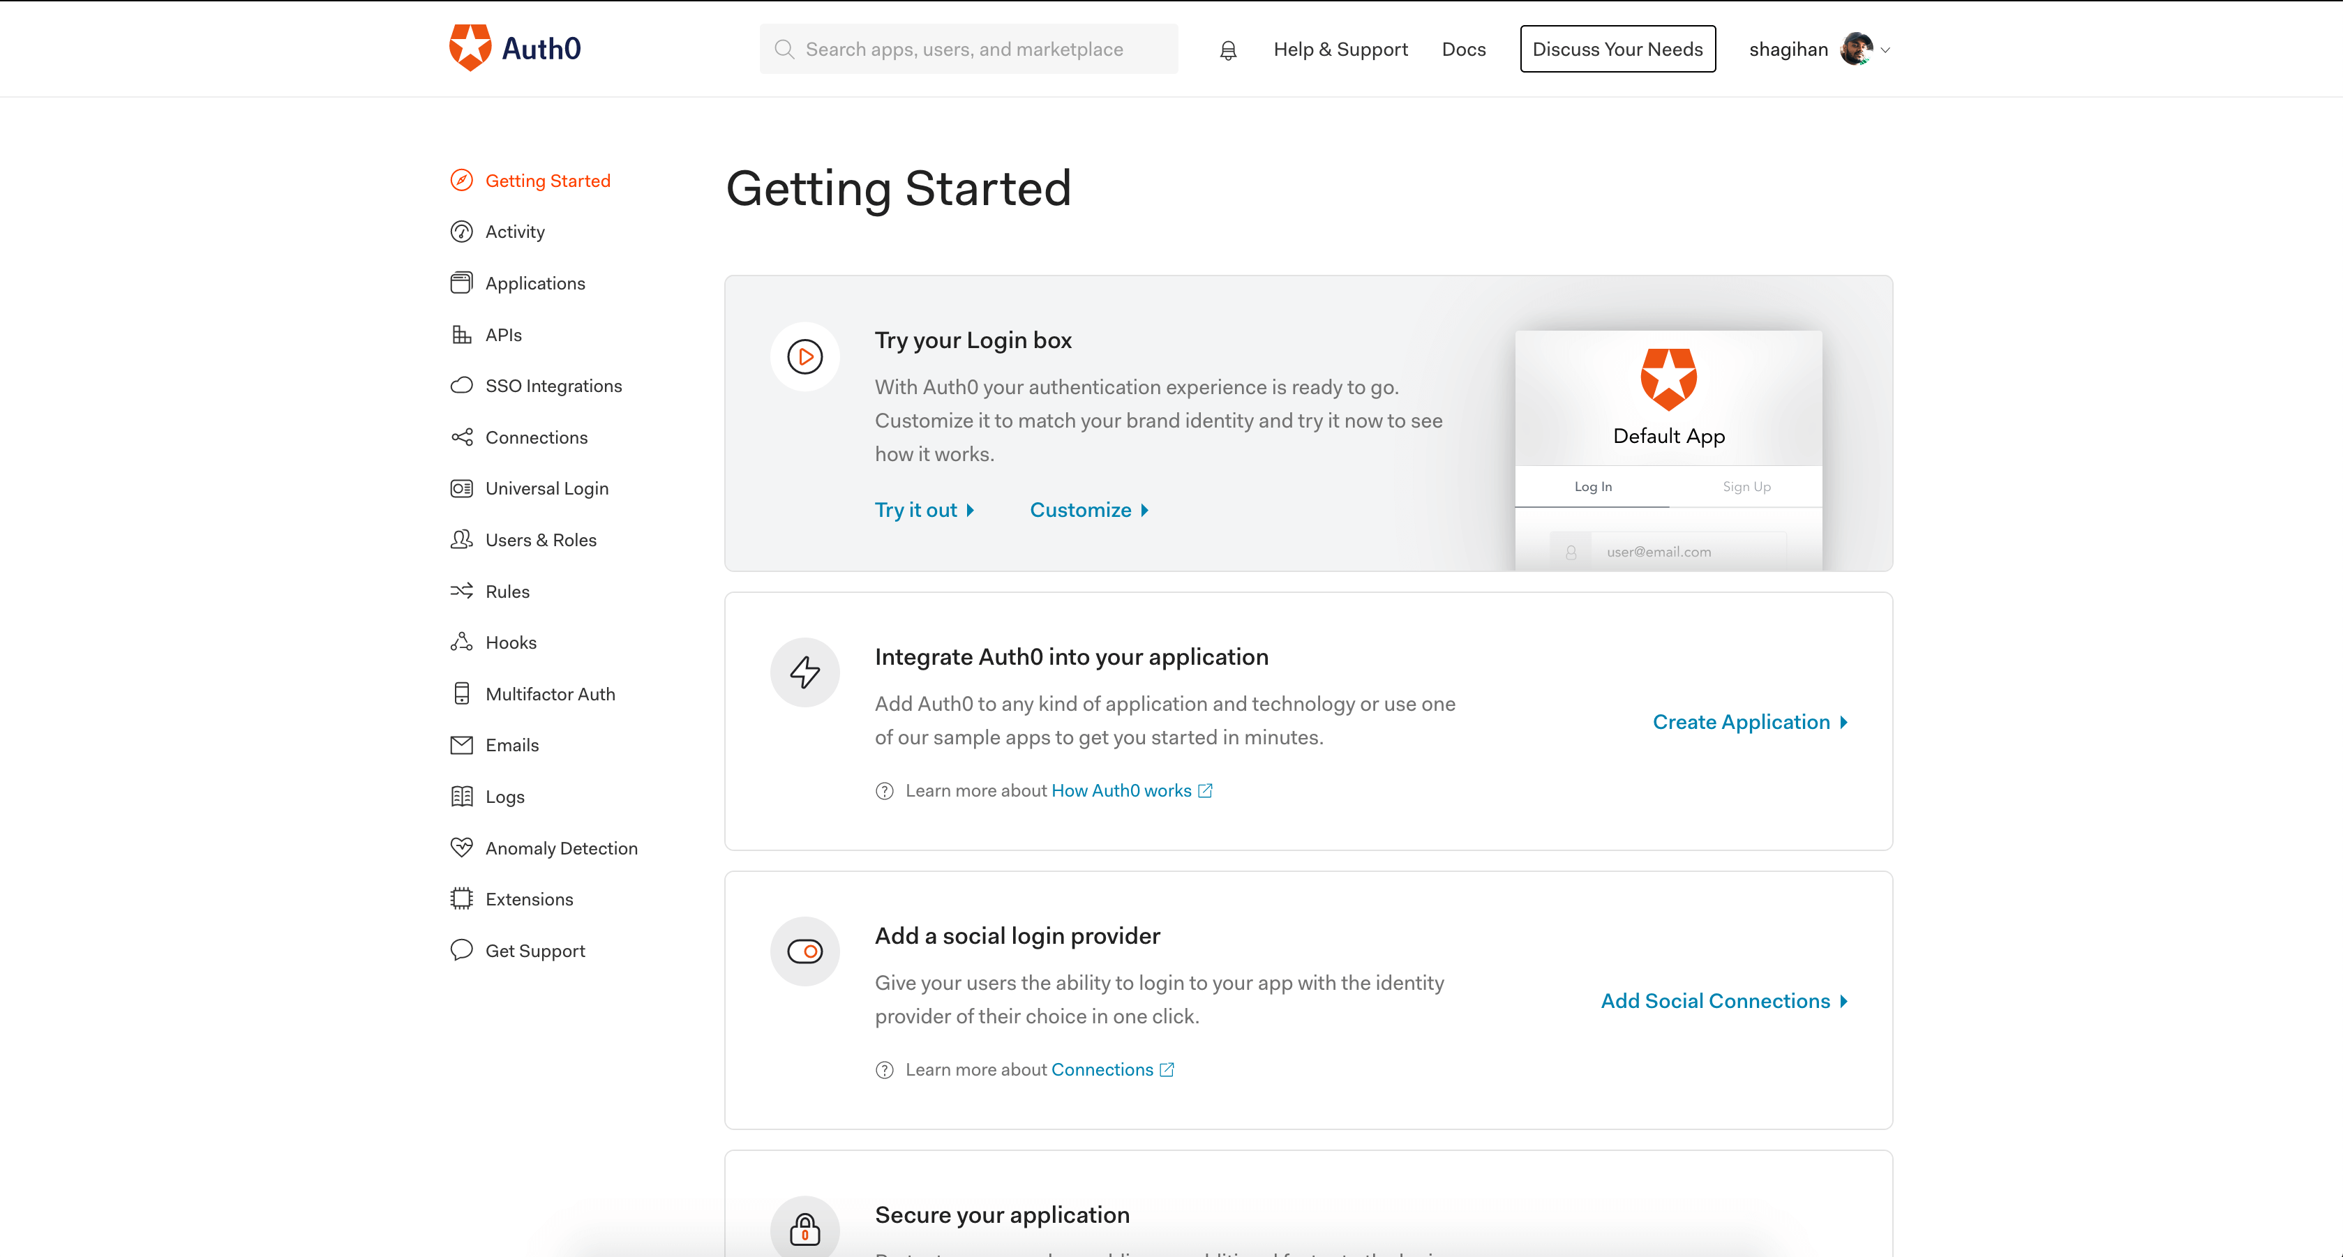Select Log In tab in login preview
The height and width of the screenshot is (1257, 2343).
1593,487
